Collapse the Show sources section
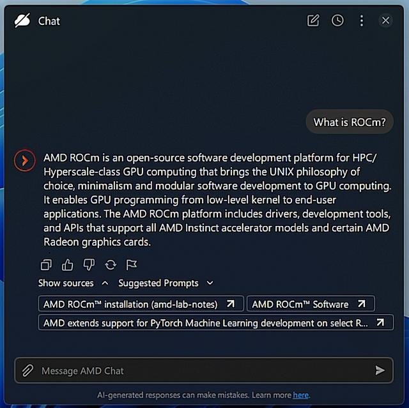The width and height of the screenshot is (409, 408). pos(73,283)
